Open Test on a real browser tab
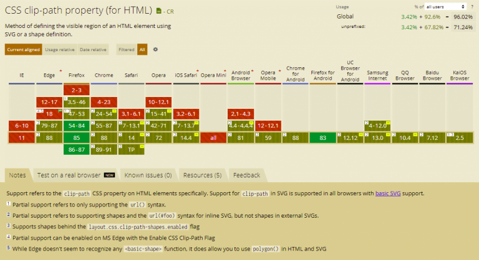The width and height of the screenshot is (479, 260). (75, 175)
